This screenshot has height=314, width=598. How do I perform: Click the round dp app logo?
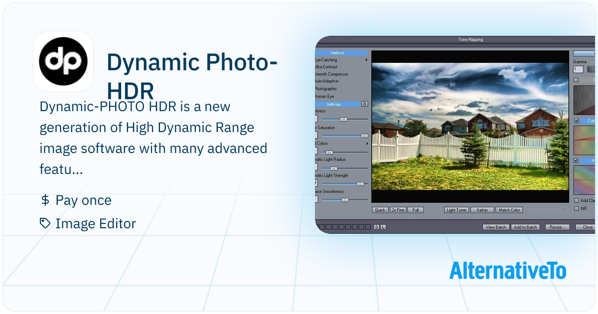[x=63, y=61]
